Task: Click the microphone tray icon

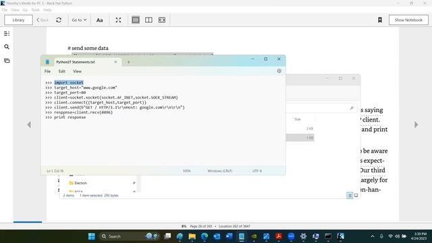Action: click(x=381, y=236)
